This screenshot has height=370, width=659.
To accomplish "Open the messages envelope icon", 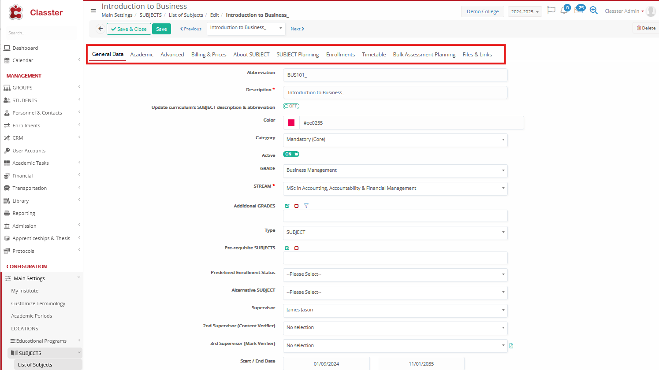I will click(578, 11).
